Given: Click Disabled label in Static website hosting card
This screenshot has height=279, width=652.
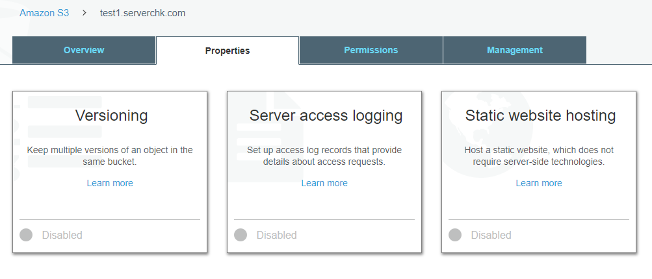Looking at the screenshot, I should pyautogui.click(x=491, y=236).
